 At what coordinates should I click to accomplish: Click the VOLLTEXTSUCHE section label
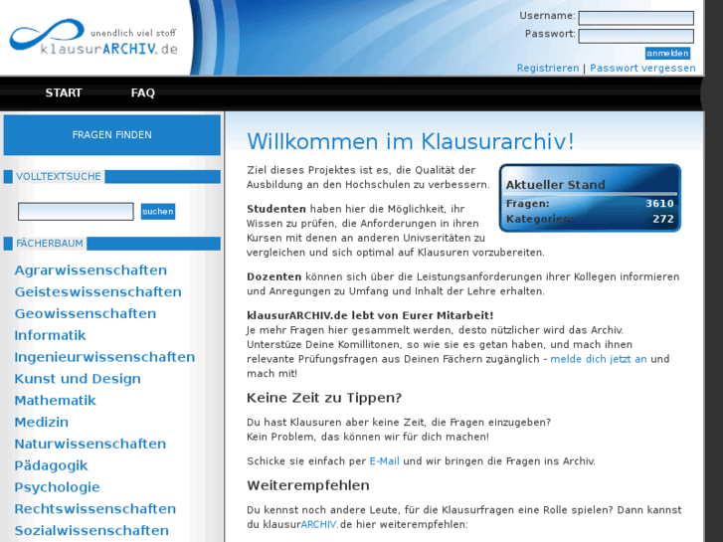coord(58,176)
